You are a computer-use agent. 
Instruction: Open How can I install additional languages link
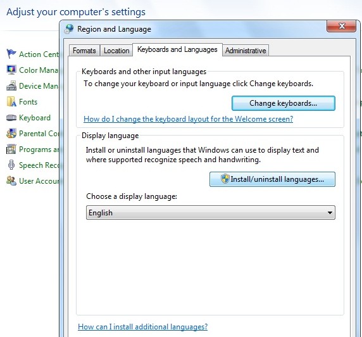coord(142,327)
